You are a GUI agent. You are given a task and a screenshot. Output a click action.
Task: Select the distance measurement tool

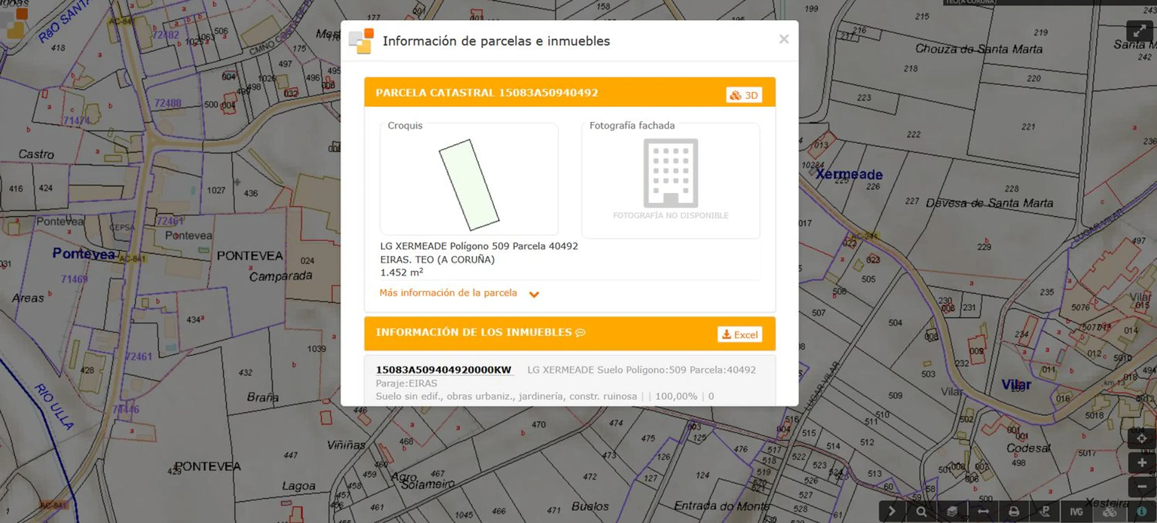[983, 512]
